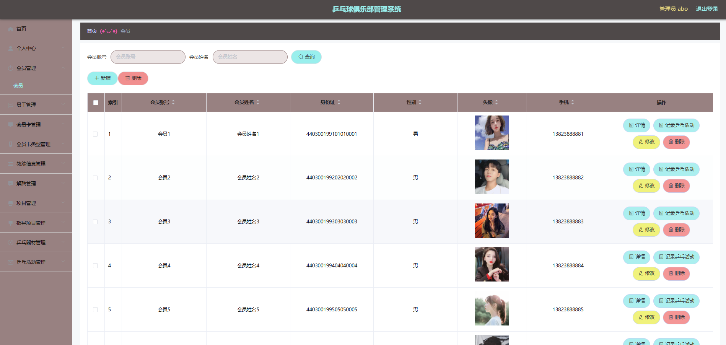Expand the 员工管理 chevron
Viewport: 726px width, 345px height.
[63, 104]
